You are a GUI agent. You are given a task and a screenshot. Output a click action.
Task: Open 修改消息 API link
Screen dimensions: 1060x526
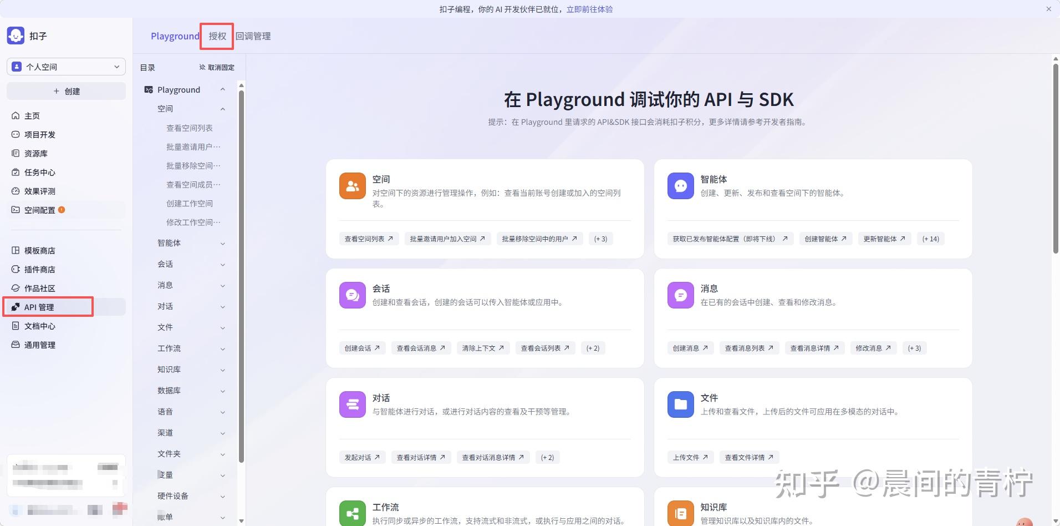pos(873,348)
